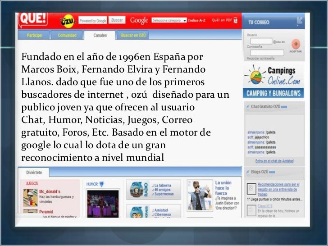Viewport: 328px width, 246px height.
Task: Click the Justin Bieber photo thumbnail
Action: point(200,196)
